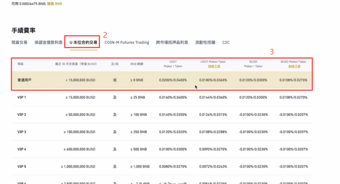The image size is (340, 184).
Task: Click -0.0100%/0.0207% in the VIP 5 row
Action: [293, 167]
